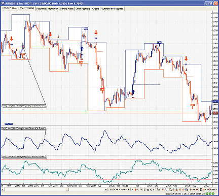Click the horizontal scrollbar left arrow

(x=3, y=189)
